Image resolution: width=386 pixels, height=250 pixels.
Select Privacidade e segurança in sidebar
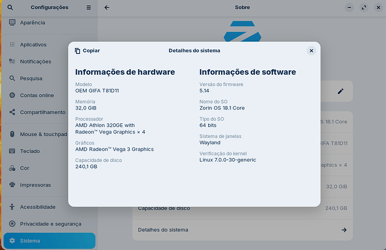tap(49, 224)
